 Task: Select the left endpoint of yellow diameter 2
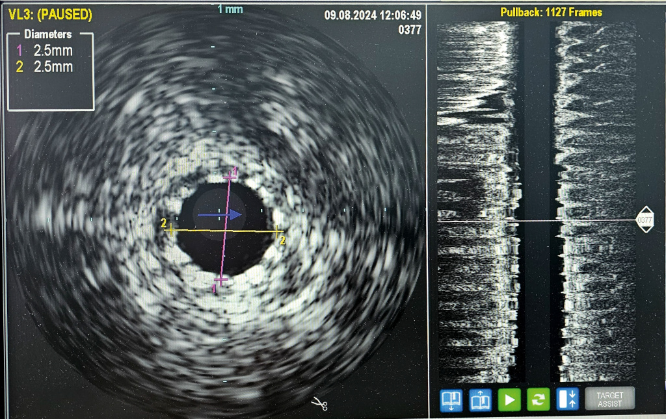(x=172, y=229)
